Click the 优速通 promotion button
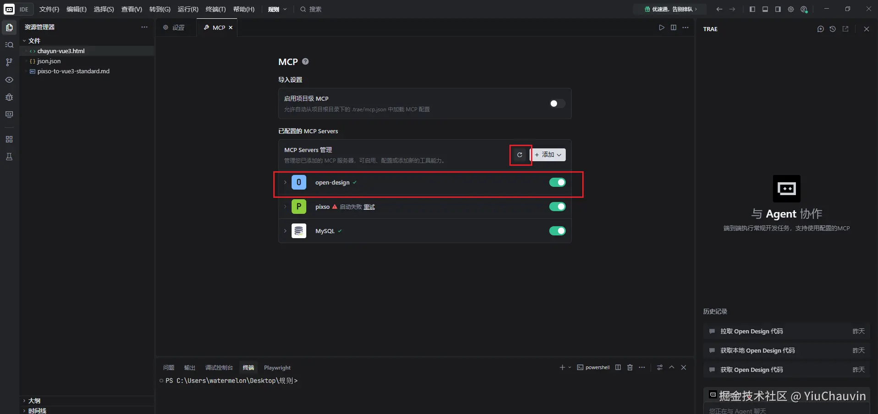The image size is (878, 414). point(670,9)
